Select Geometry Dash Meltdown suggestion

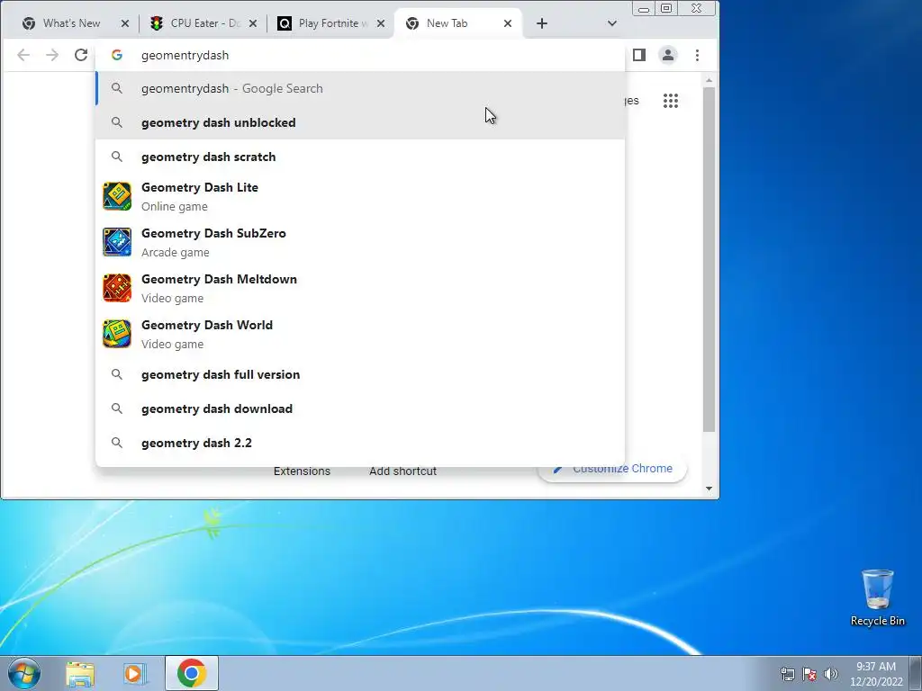[360, 288]
